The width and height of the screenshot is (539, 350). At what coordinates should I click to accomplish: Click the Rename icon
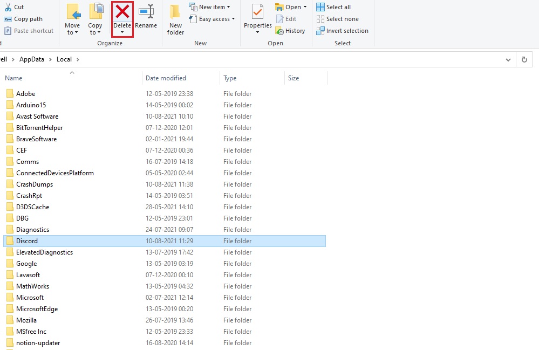click(x=146, y=12)
